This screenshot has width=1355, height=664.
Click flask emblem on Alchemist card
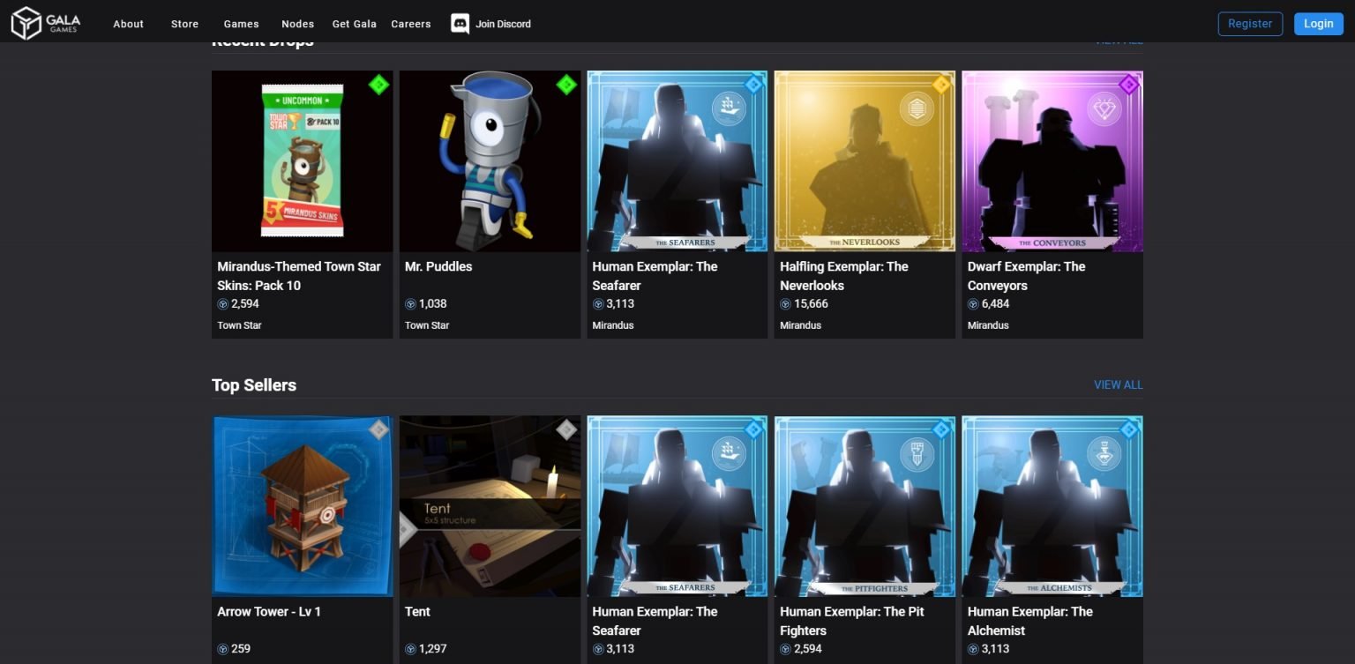(1104, 453)
